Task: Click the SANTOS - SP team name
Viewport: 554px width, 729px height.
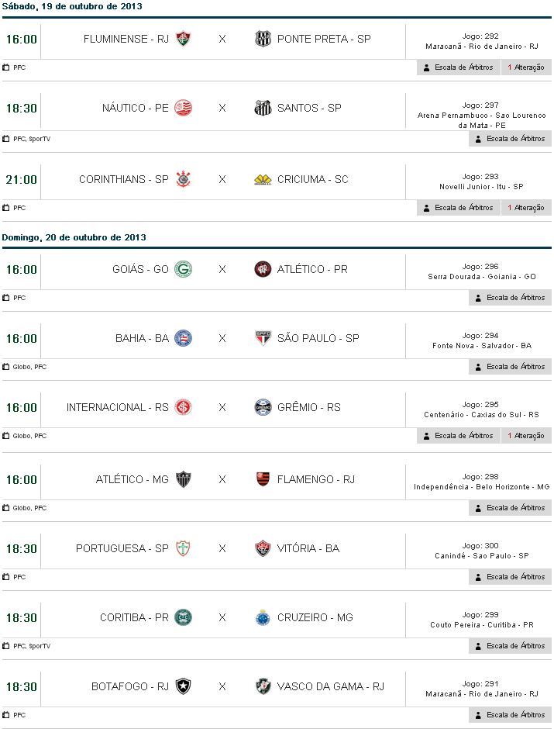Action: pos(308,108)
